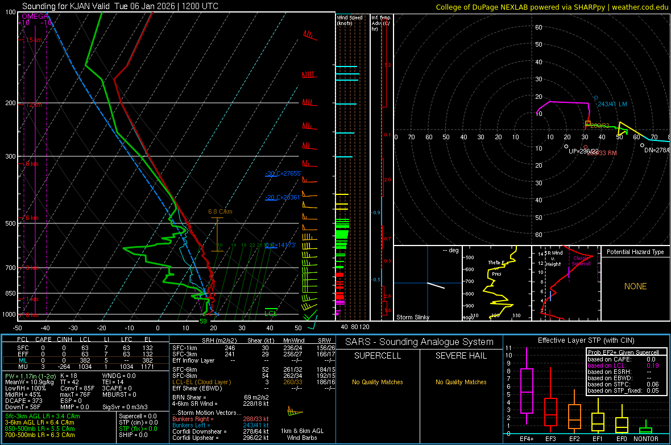Click the SHIP = 0.0 parameter
The image size is (671, 445).
(x=133, y=435)
